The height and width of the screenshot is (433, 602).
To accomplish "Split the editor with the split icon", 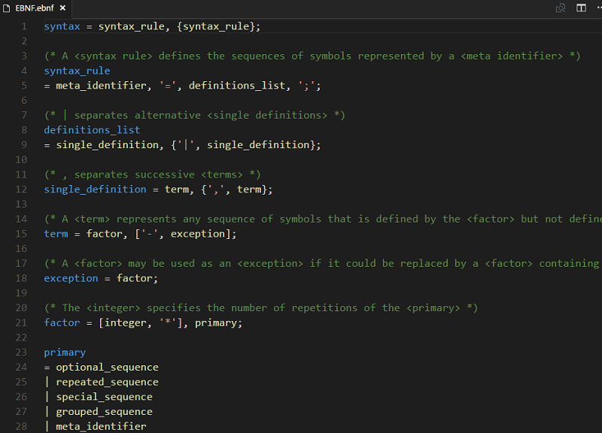I will point(581,8).
